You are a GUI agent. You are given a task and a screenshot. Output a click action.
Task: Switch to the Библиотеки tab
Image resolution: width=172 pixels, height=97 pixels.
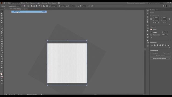click(x=159, y=10)
